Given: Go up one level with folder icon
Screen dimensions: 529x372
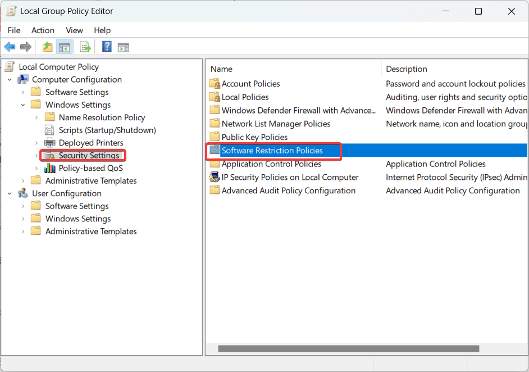Looking at the screenshot, I should click(x=48, y=47).
